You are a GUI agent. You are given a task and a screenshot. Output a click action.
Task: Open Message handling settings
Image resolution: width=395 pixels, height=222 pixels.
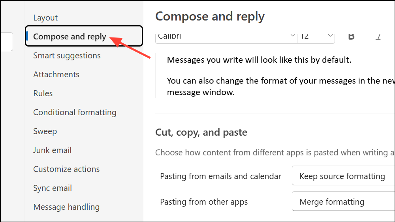point(66,207)
